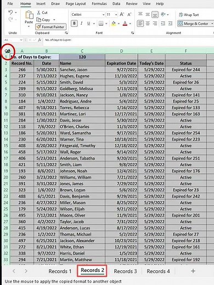Copy the selection using the Copy icon

coord(38,20)
